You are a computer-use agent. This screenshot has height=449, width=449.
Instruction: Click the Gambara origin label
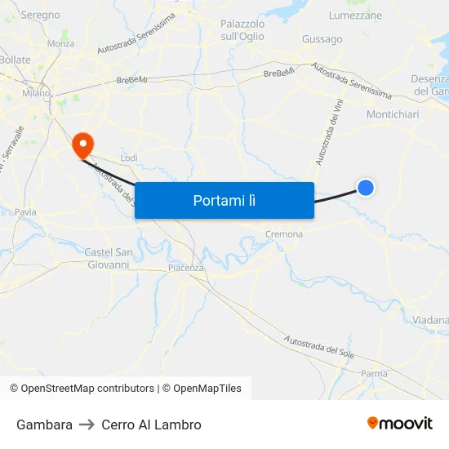point(44,425)
